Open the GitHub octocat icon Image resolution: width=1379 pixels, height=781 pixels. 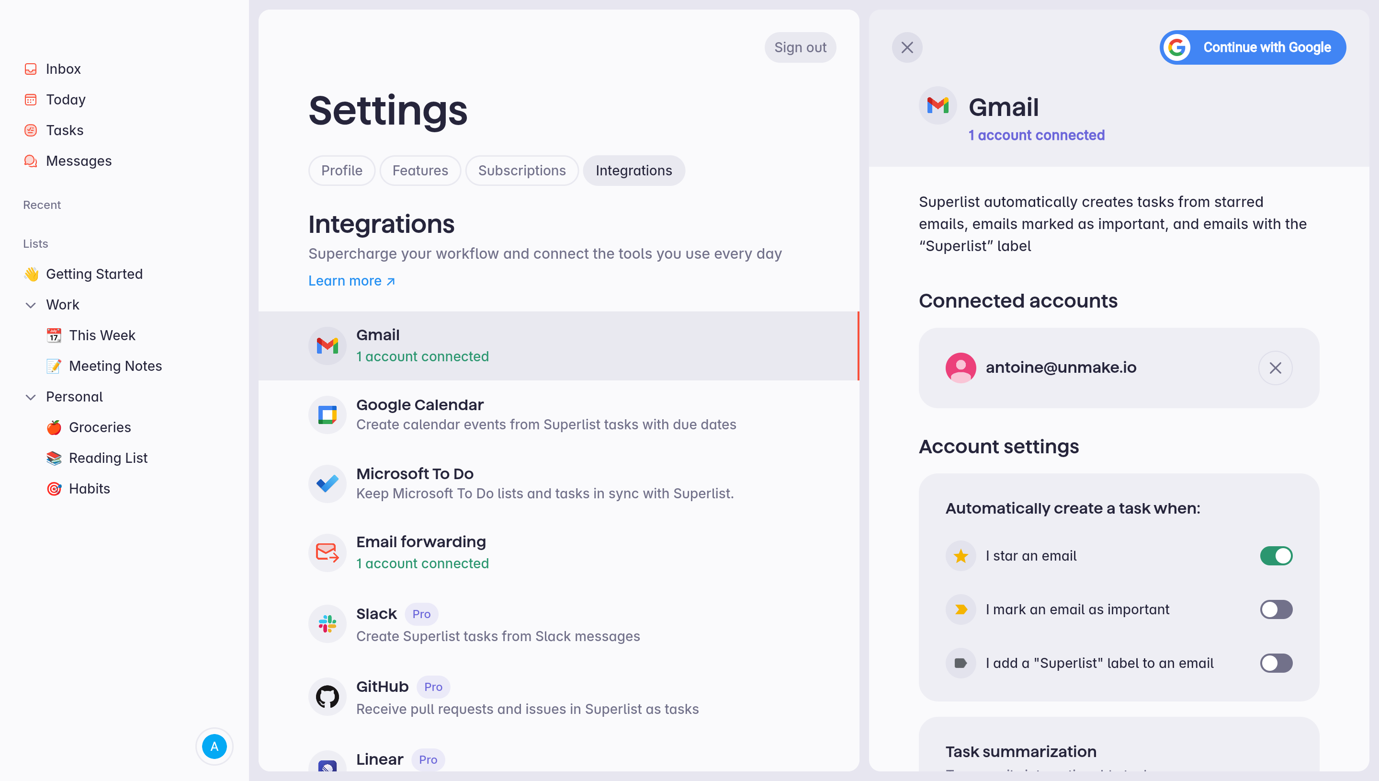click(328, 697)
